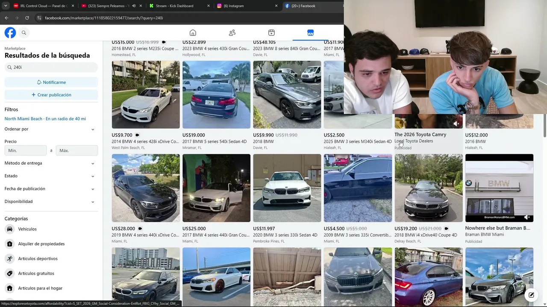The width and height of the screenshot is (547, 307).
Task: Click the Braman BMW Miami advertiser name
Action: click(485, 235)
